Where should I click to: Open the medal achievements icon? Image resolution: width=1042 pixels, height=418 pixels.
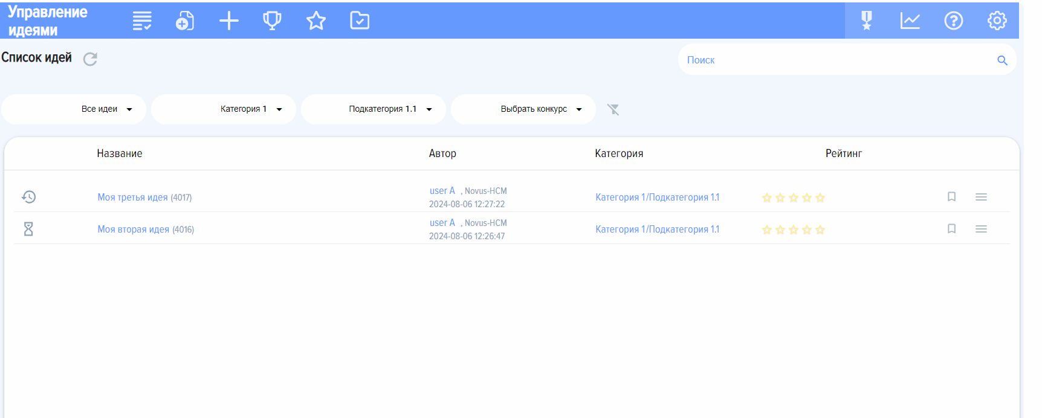click(866, 21)
